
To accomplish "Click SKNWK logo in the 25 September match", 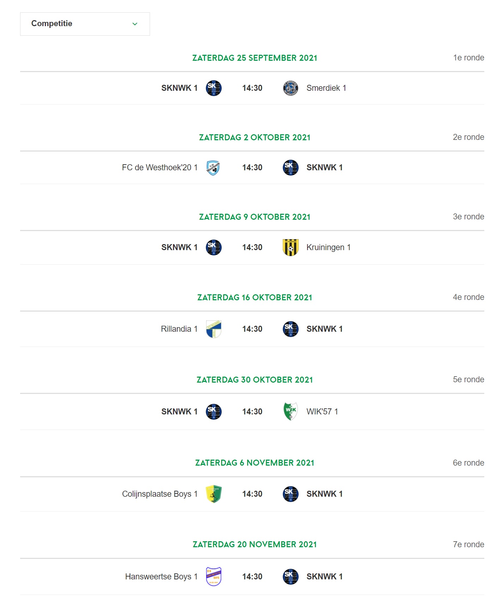I will pos(213,88).
